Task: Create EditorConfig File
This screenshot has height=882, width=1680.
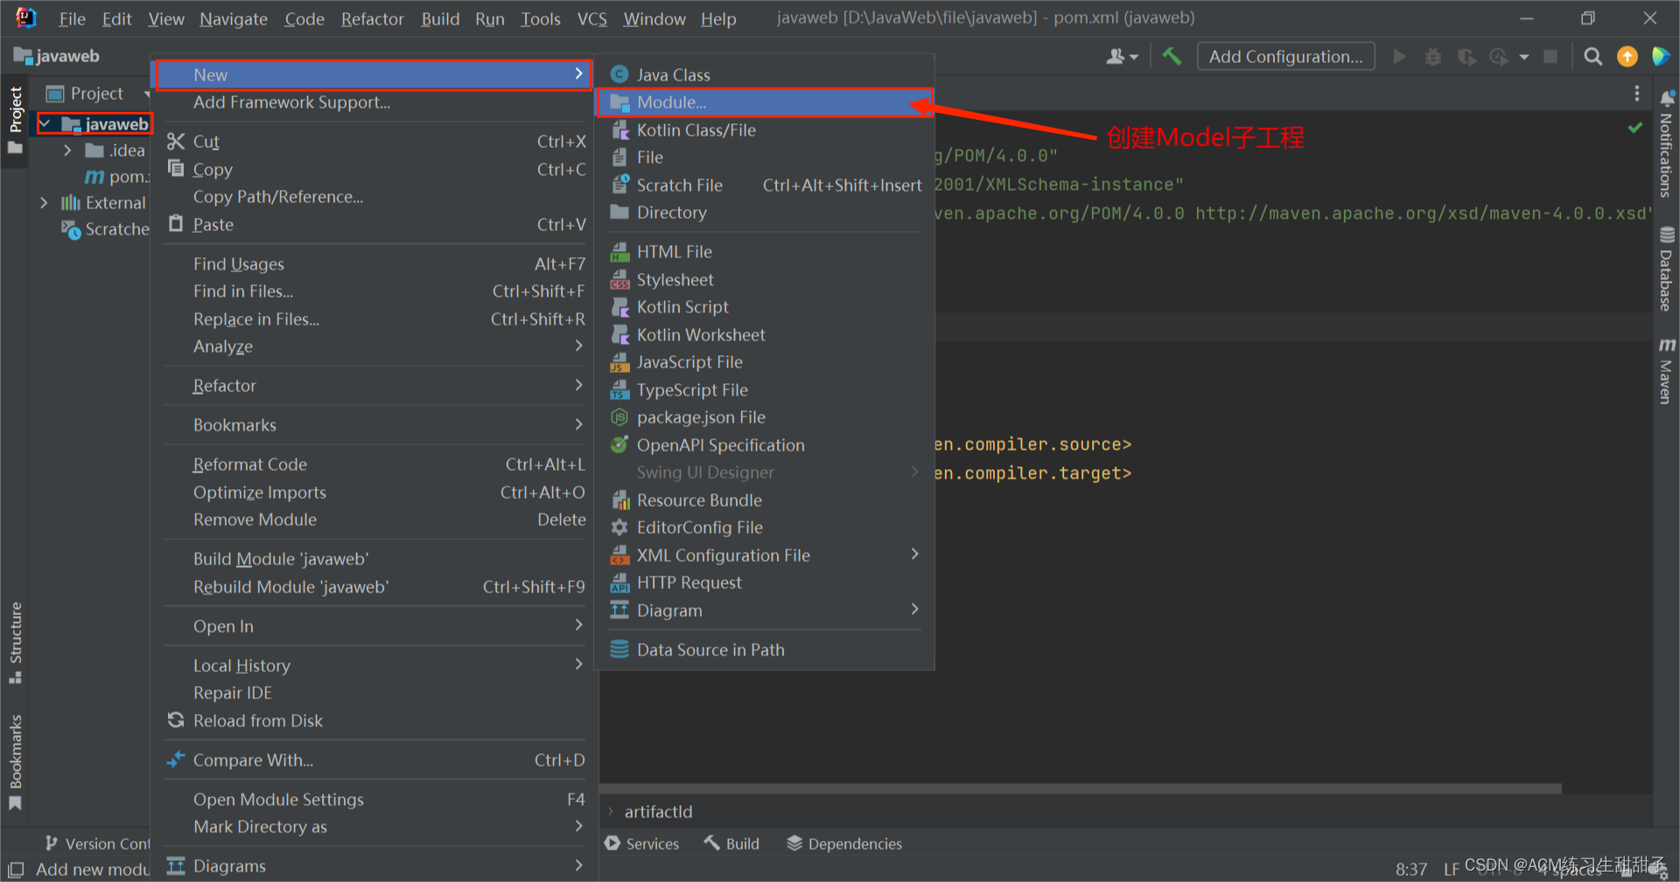Action: tap(765, 528)
